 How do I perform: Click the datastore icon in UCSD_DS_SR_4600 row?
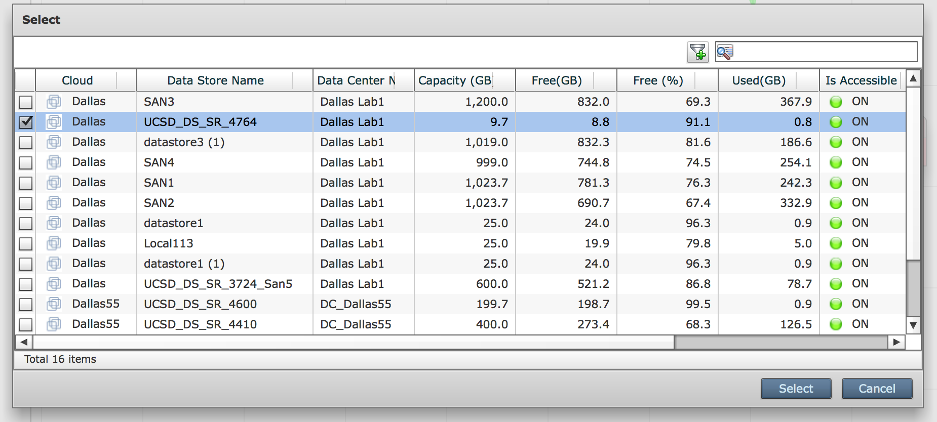[54, 304]
